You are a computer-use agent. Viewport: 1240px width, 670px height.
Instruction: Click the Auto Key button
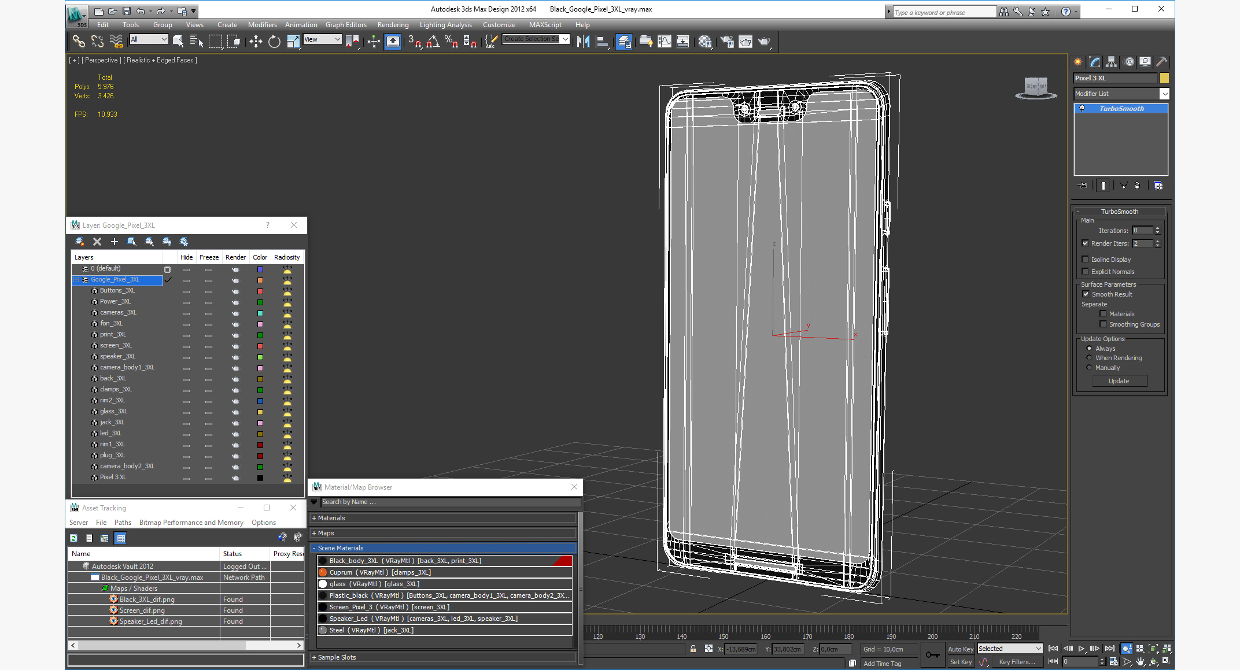tap(960, 649)
